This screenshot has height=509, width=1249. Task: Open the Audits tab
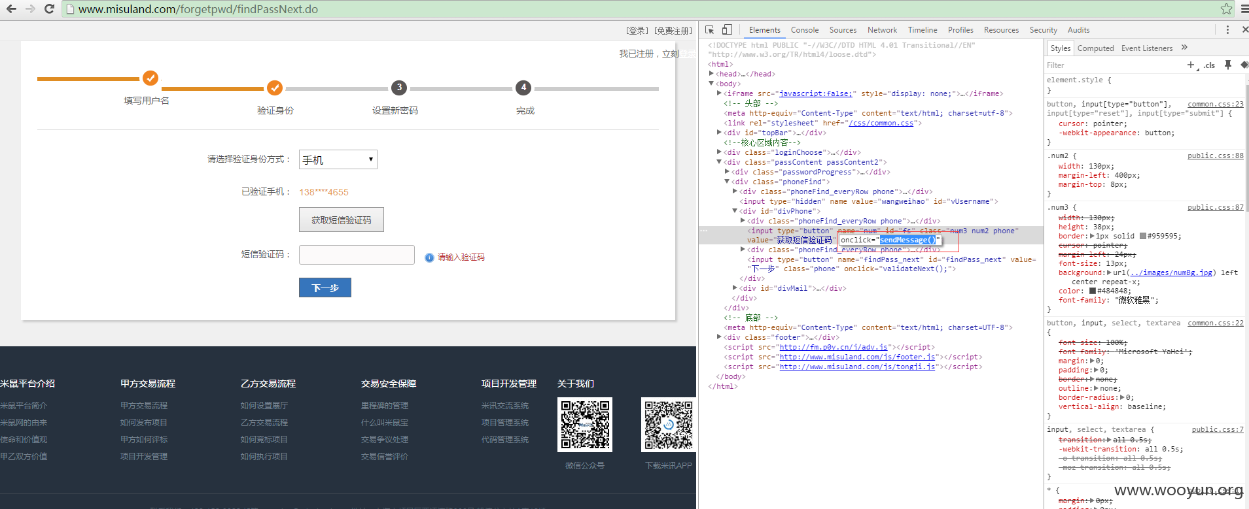[x=1078, y=30]
